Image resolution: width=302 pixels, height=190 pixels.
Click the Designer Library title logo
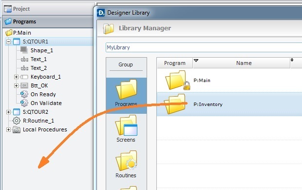pos(101,13)
